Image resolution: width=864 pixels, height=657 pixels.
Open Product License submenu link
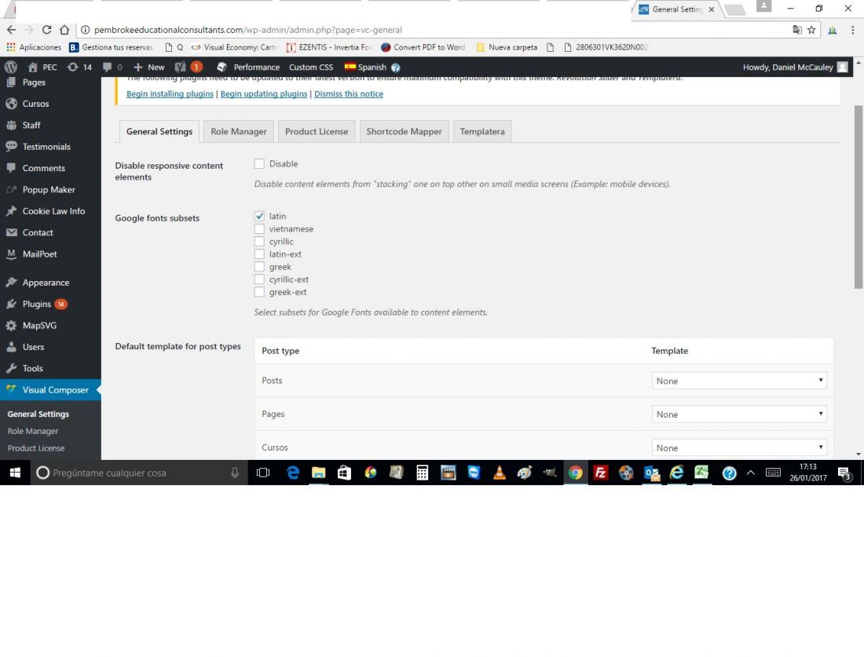point(36,448)
